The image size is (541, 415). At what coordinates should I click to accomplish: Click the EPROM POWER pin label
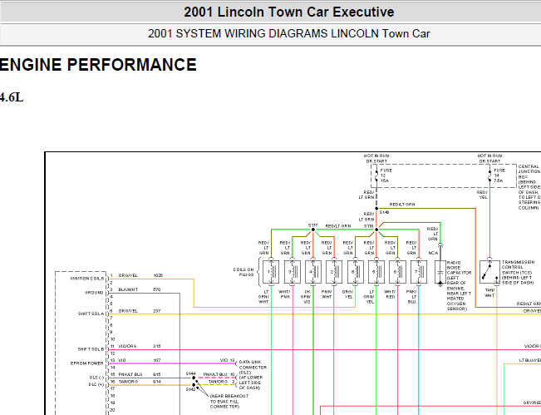[x=86, y=363]
